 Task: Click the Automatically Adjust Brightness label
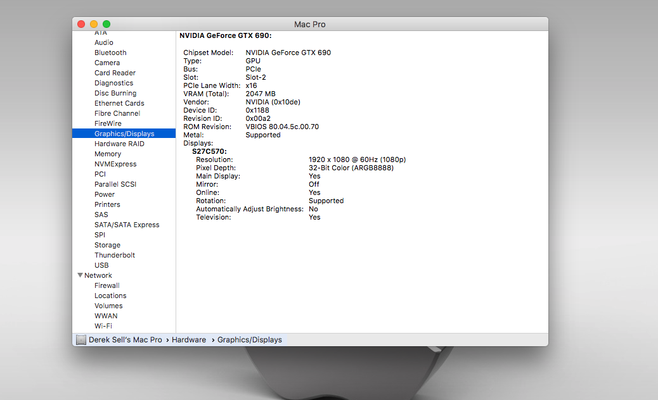click(x=250, y=209)
